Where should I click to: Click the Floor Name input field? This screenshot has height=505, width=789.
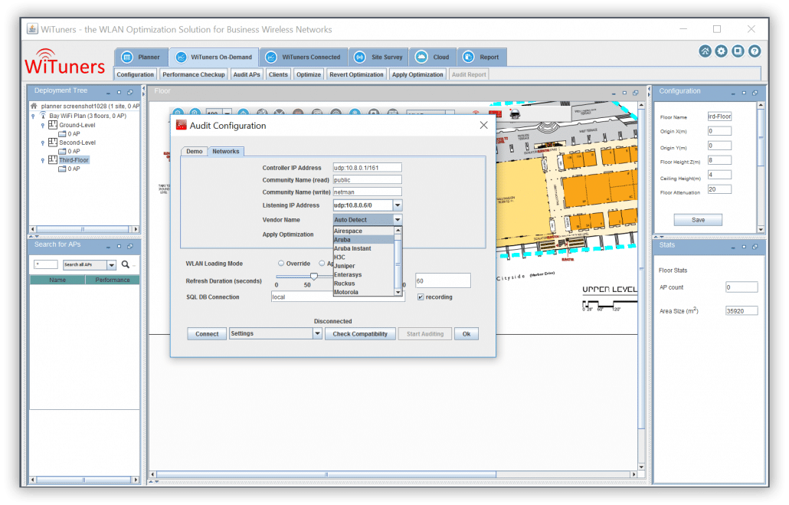pos(719,116)
